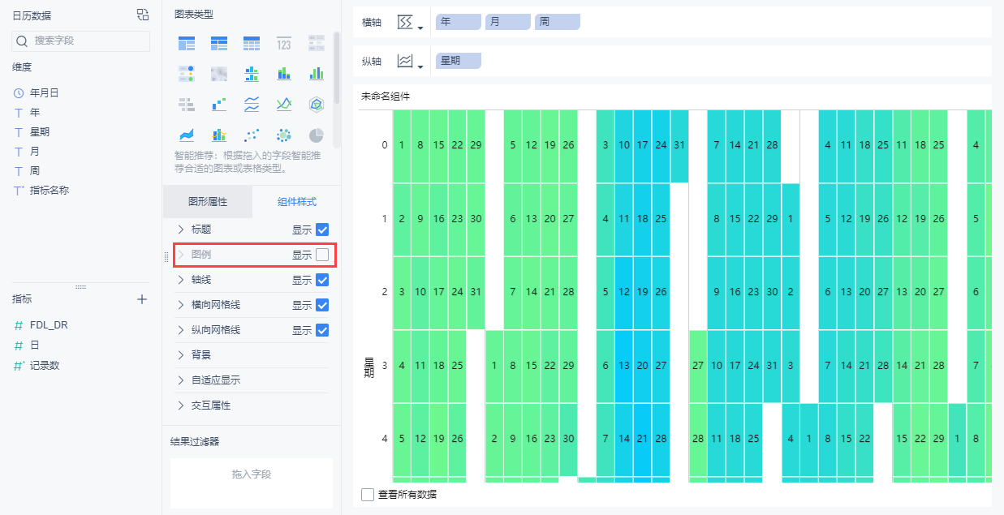Choose the pie chart type
Screen dimensions: 1004x515
pos(317,135)
